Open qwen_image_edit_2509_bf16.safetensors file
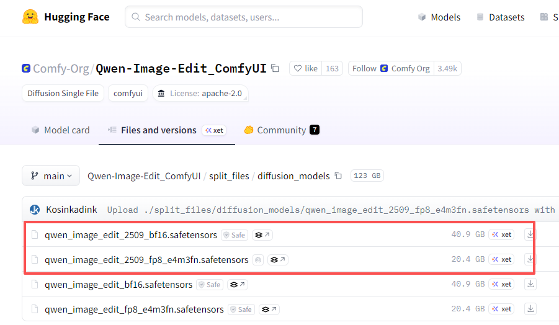The image size is (559, 325). [x=131, y=235]
